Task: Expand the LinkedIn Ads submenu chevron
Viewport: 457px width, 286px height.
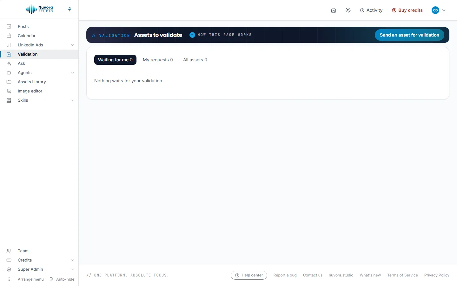Action: click(72, 45)
